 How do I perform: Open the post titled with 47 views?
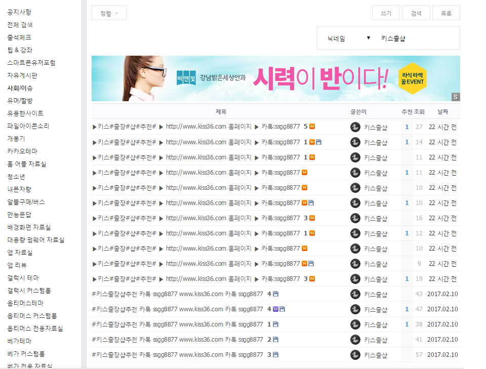coord(177,309)
